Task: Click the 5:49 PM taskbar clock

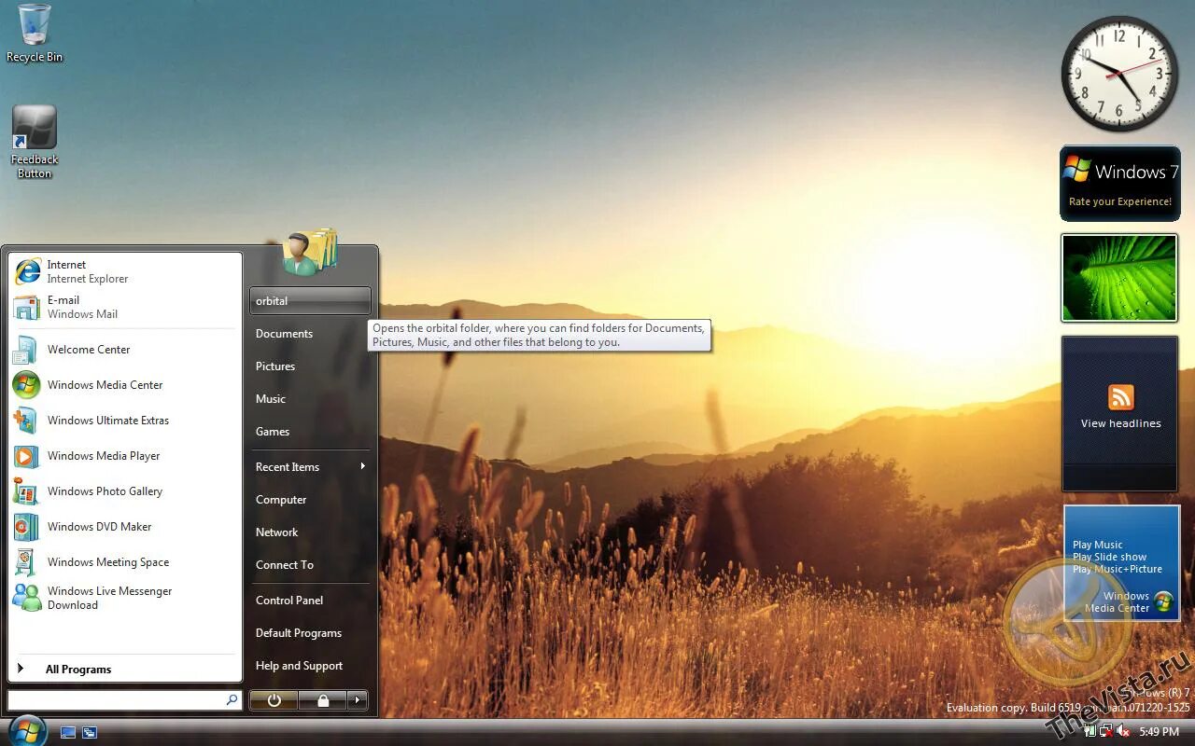Action: tap(1159, 732)
